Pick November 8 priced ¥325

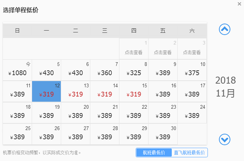pos(134,70)
